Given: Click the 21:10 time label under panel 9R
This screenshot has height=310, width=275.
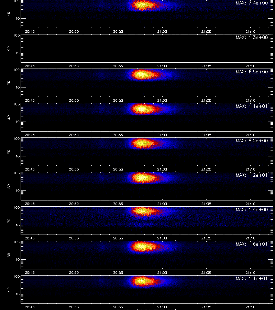Looking at the screenshot, I should [250, 307].
